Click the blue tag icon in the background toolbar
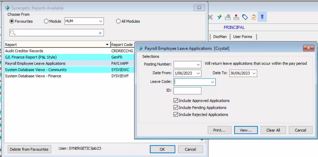Screen dimensions: 318x157 pos(245,17)
